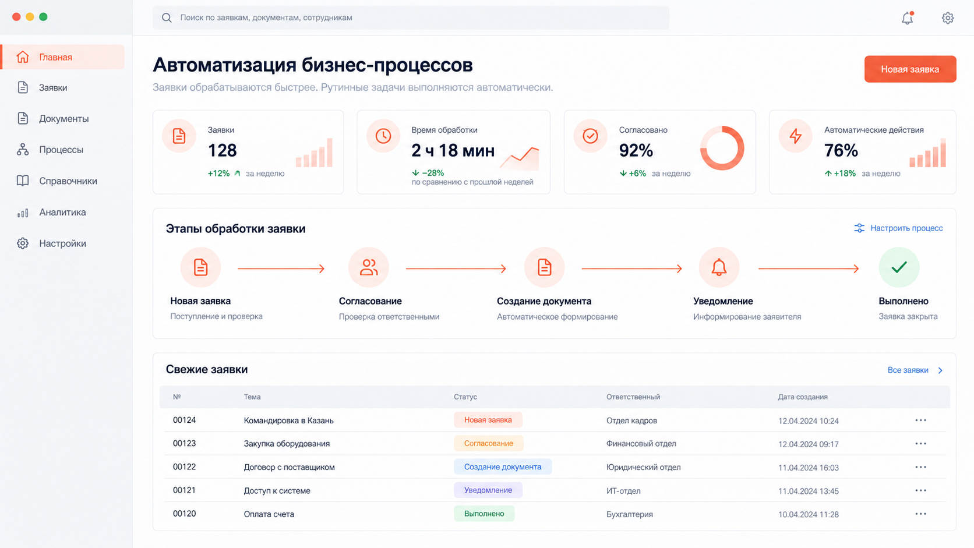The height and width of the screenshot is (548, 974).
Task: Select the Новая заявка stage icon
Action: pyautogui.click(x=200, y=267)
